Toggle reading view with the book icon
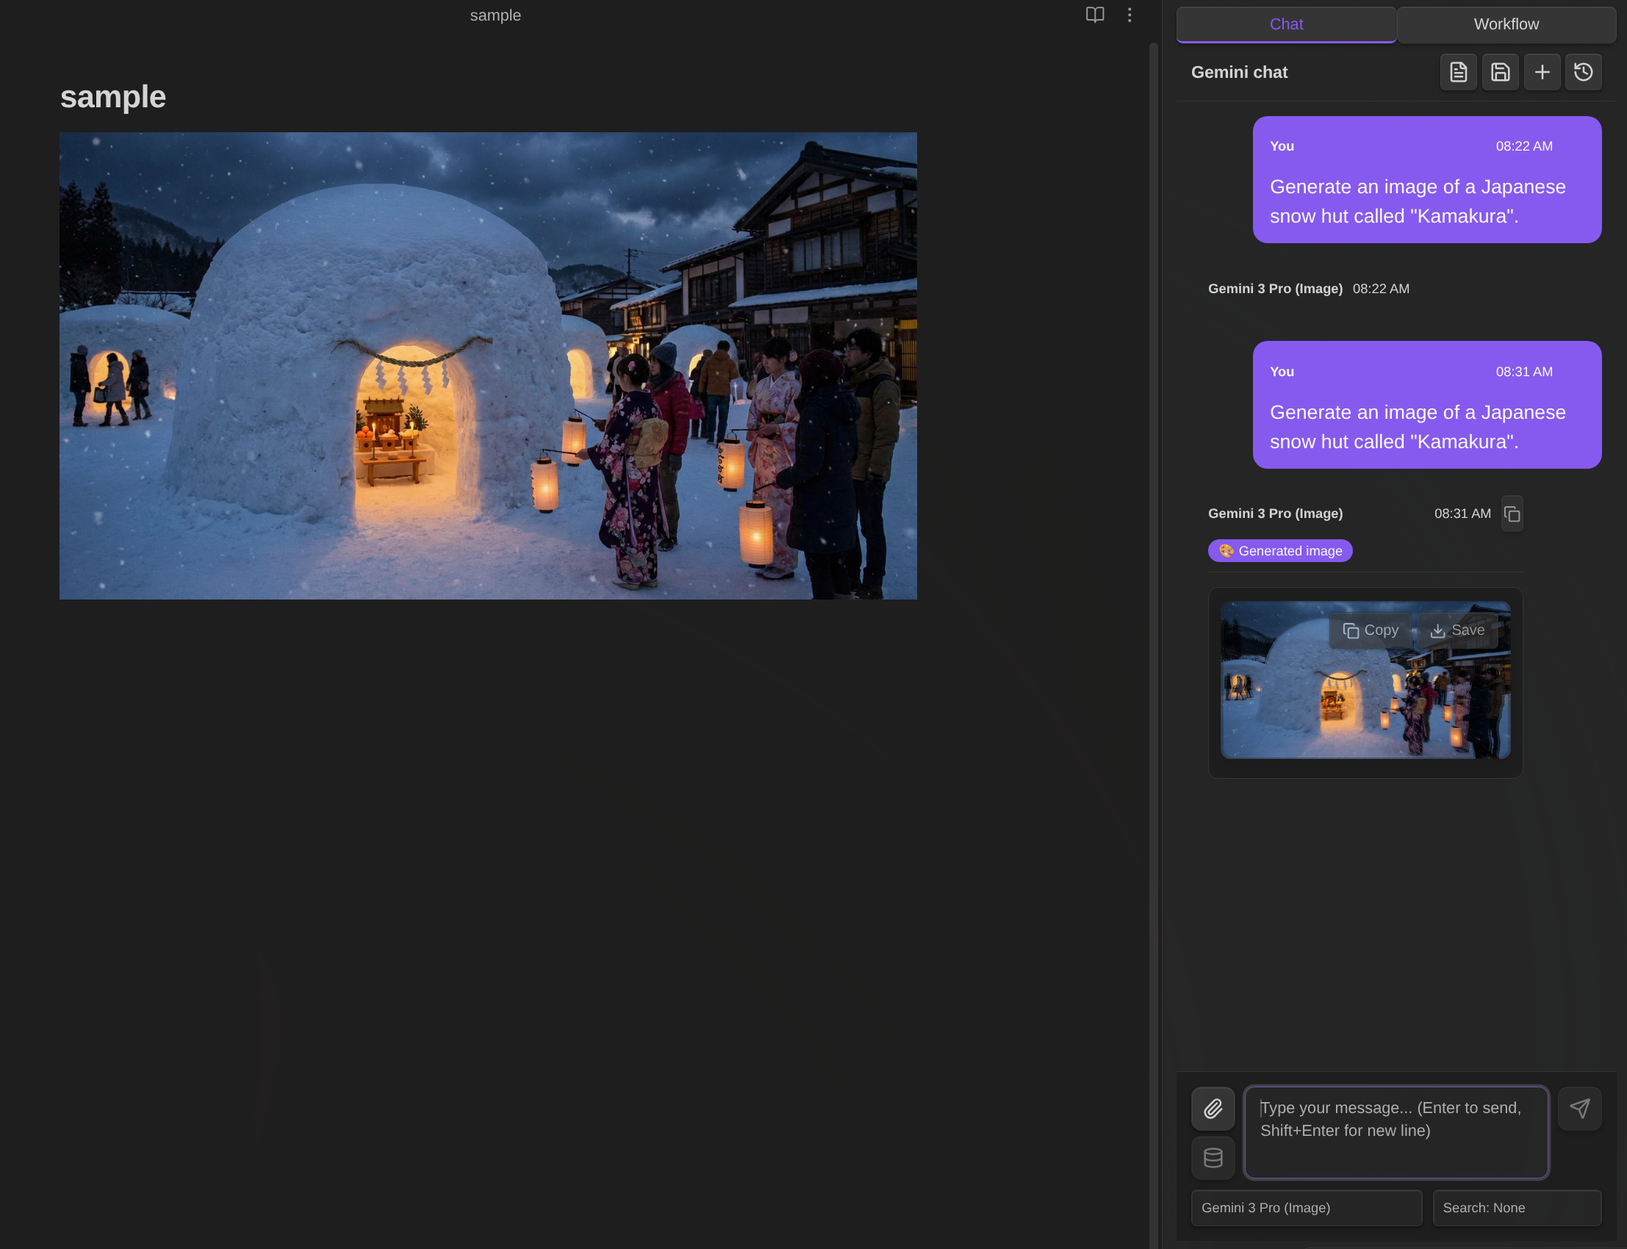 click(x=1094, y=15)
